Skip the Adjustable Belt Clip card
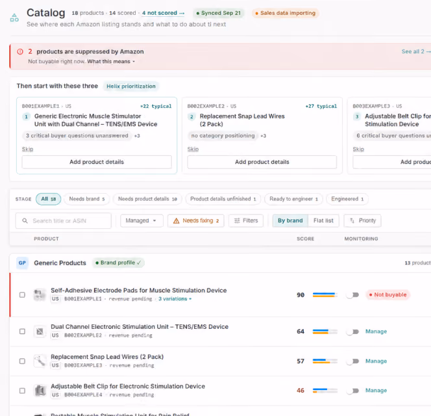Viewport: 431px width, 416px height. 358,149
